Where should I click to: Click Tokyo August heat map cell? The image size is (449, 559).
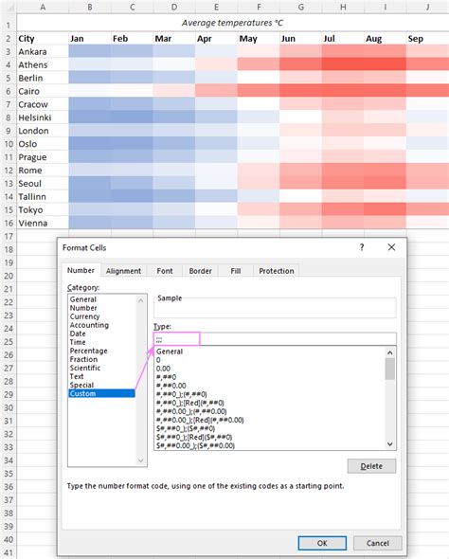point(385,210)
